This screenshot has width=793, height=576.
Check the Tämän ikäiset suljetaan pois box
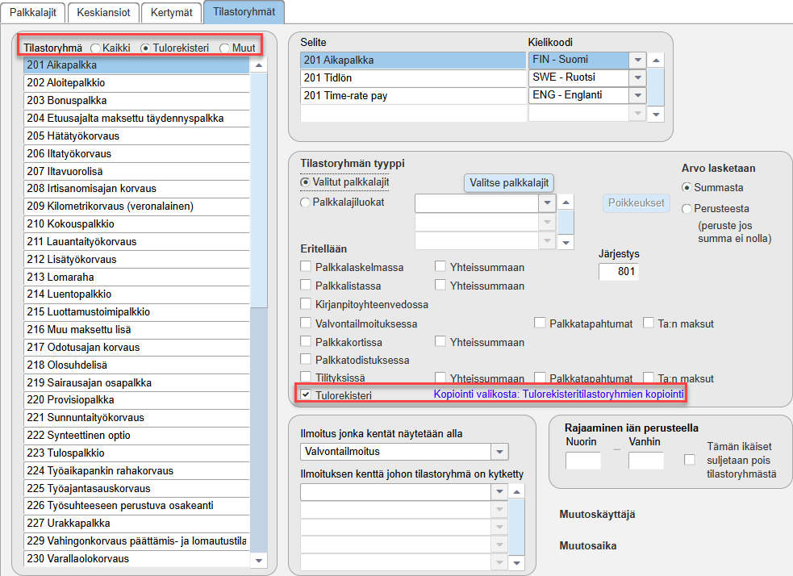[x=689, y=460]
